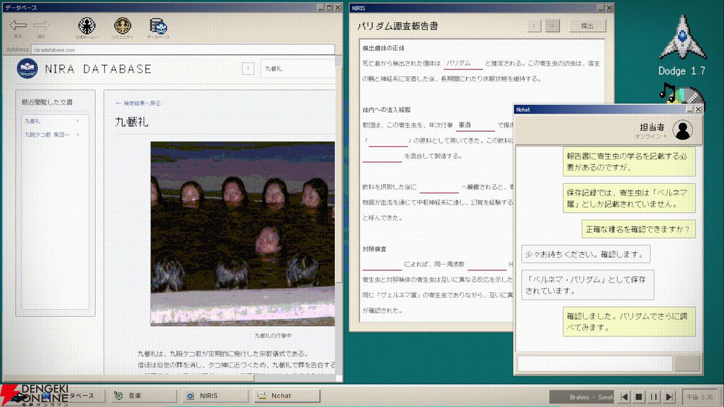Stop the music in taskbar player
Image resolution: width=724 pixels, height=407 pixels.
pyautogui.click(x=639, y=397)
